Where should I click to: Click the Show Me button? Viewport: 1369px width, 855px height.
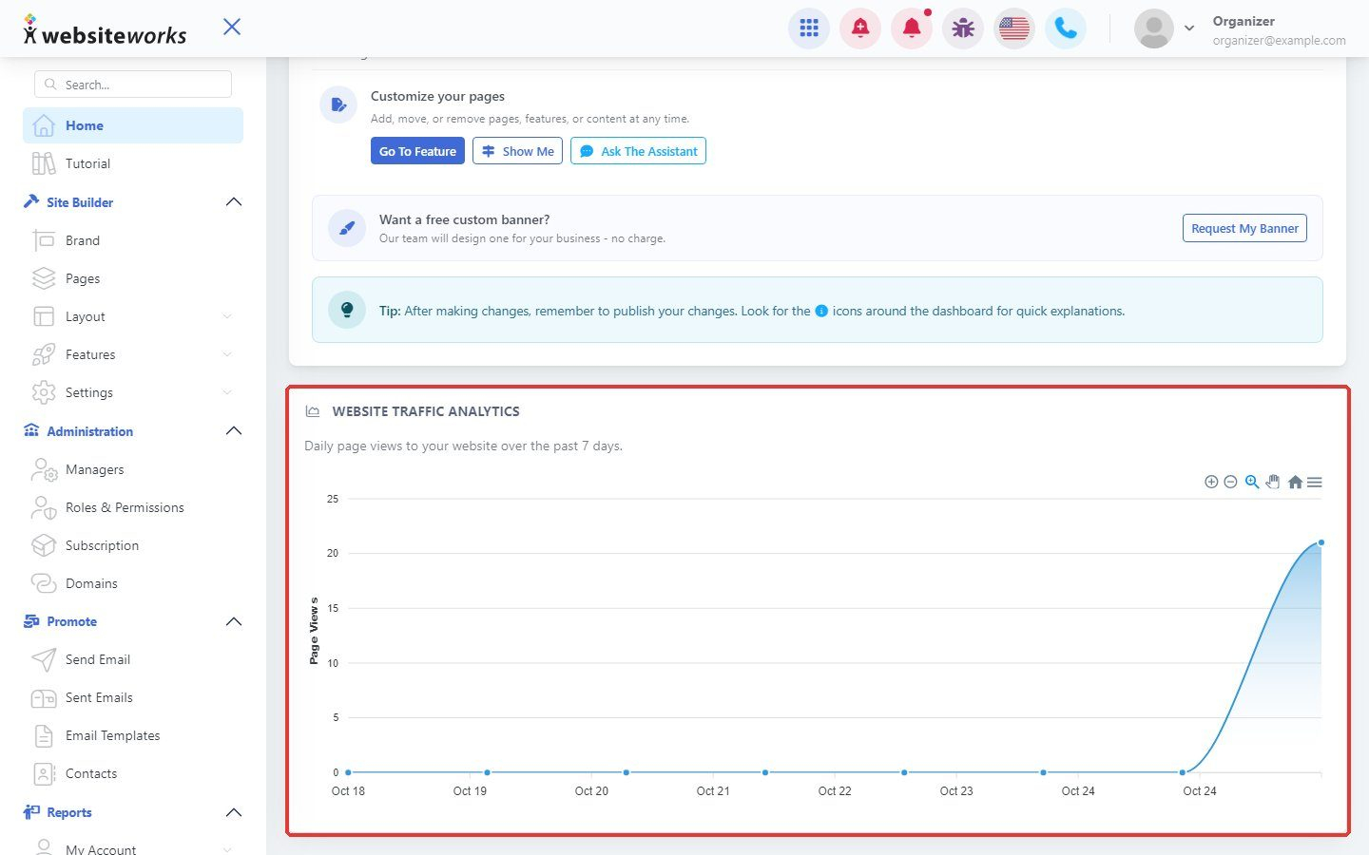pos(517,151)
